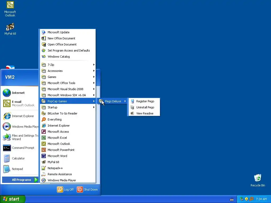The image size is (271, 203).
Task: Click Calculator icon in Start menu
Action: [7, 158]
